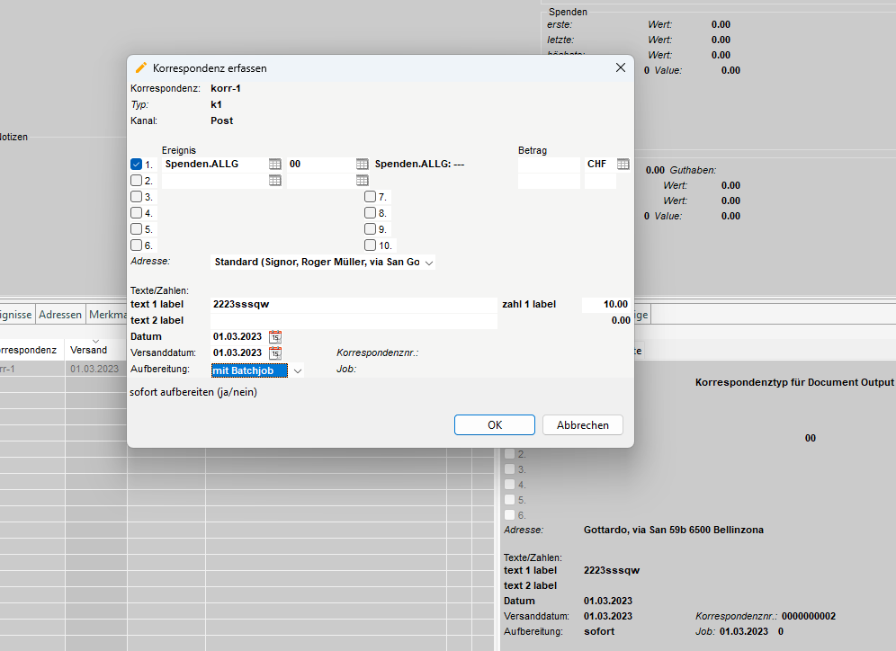The height and width of the screenshot is (651, 896).
Task: Open calendar picker for Versanddatum field
Action: (275, 352)
